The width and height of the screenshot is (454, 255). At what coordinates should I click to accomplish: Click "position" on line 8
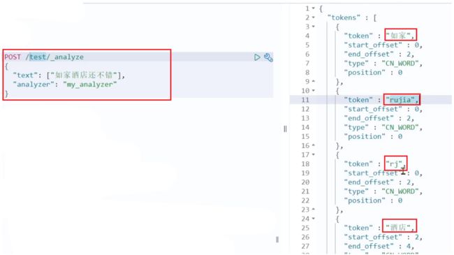pos(365,73)
